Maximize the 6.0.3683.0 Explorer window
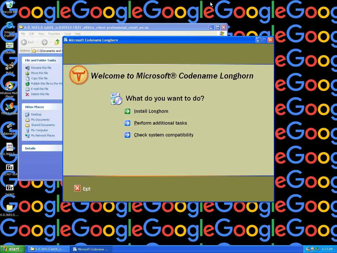This screenshot has height=253, width=337. click(217, 27)
